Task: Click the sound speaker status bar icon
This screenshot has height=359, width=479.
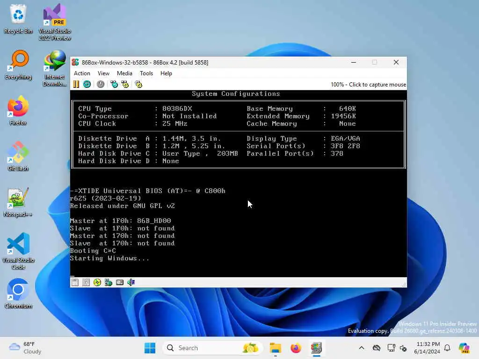Action: click(x=131, y=282)
